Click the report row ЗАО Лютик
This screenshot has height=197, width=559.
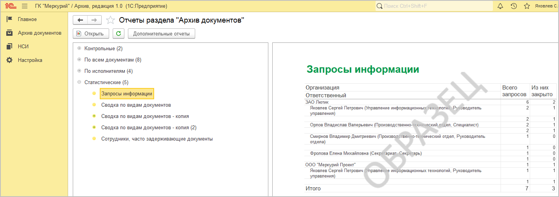[431, 102]
